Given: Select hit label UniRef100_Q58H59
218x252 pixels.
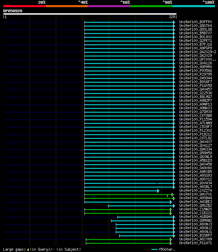Looking at the screenshot, I should tap(196, 153).
